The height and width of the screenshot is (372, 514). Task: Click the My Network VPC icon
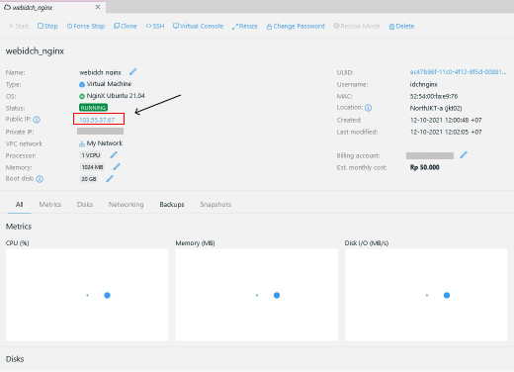(x=82, y=143)
